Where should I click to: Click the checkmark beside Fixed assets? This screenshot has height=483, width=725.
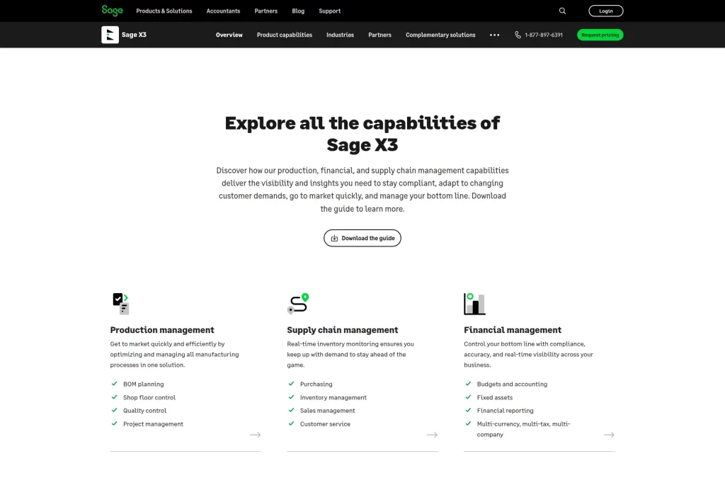point(468,397)
